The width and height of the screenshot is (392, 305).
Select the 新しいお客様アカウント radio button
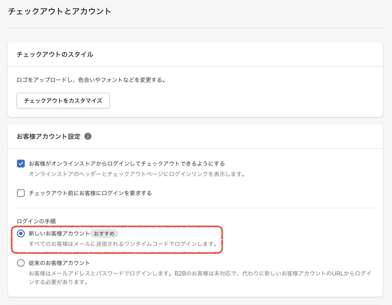coord(21,233)
